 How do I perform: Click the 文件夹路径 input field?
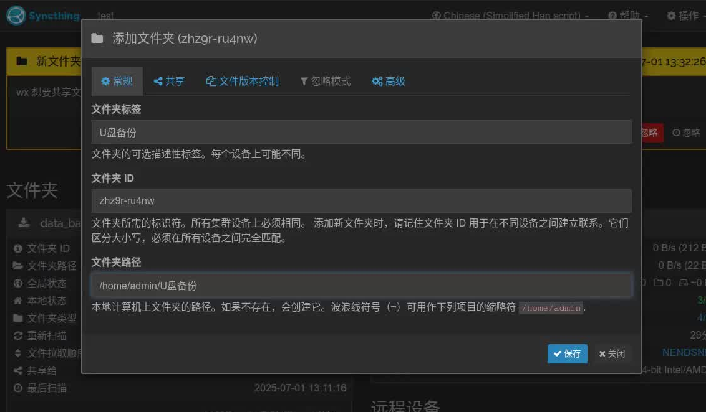click(362, 285)
